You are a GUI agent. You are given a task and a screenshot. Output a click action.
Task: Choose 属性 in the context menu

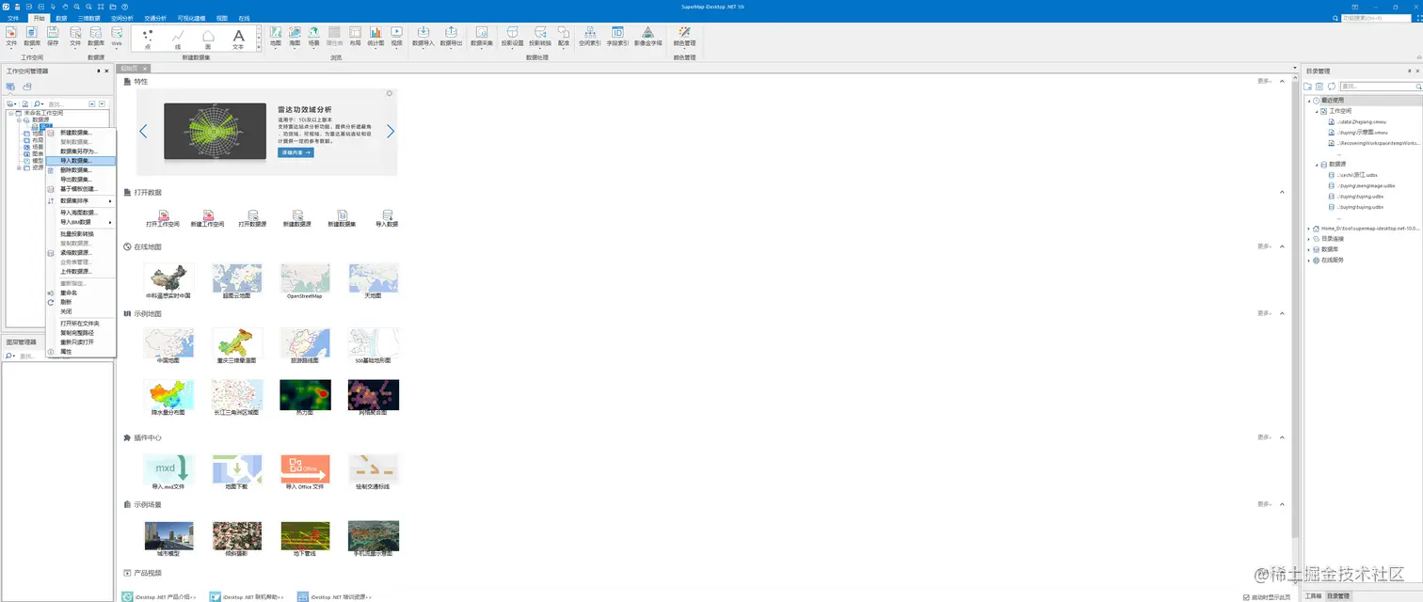[x=81, y=352]
